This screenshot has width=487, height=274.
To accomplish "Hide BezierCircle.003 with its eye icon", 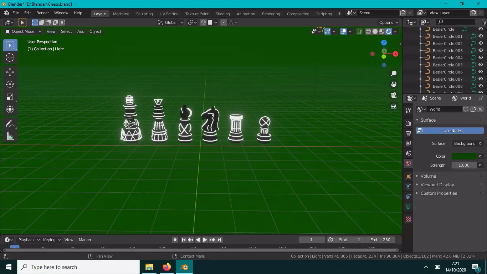I will pyautogui.click(x=481, y=51).
